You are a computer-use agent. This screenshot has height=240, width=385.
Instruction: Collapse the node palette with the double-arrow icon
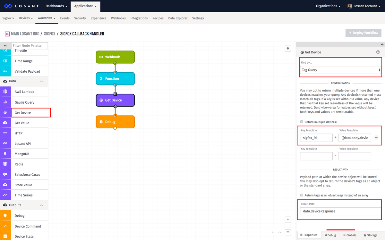pyautogui.click(x=5, y=46)
